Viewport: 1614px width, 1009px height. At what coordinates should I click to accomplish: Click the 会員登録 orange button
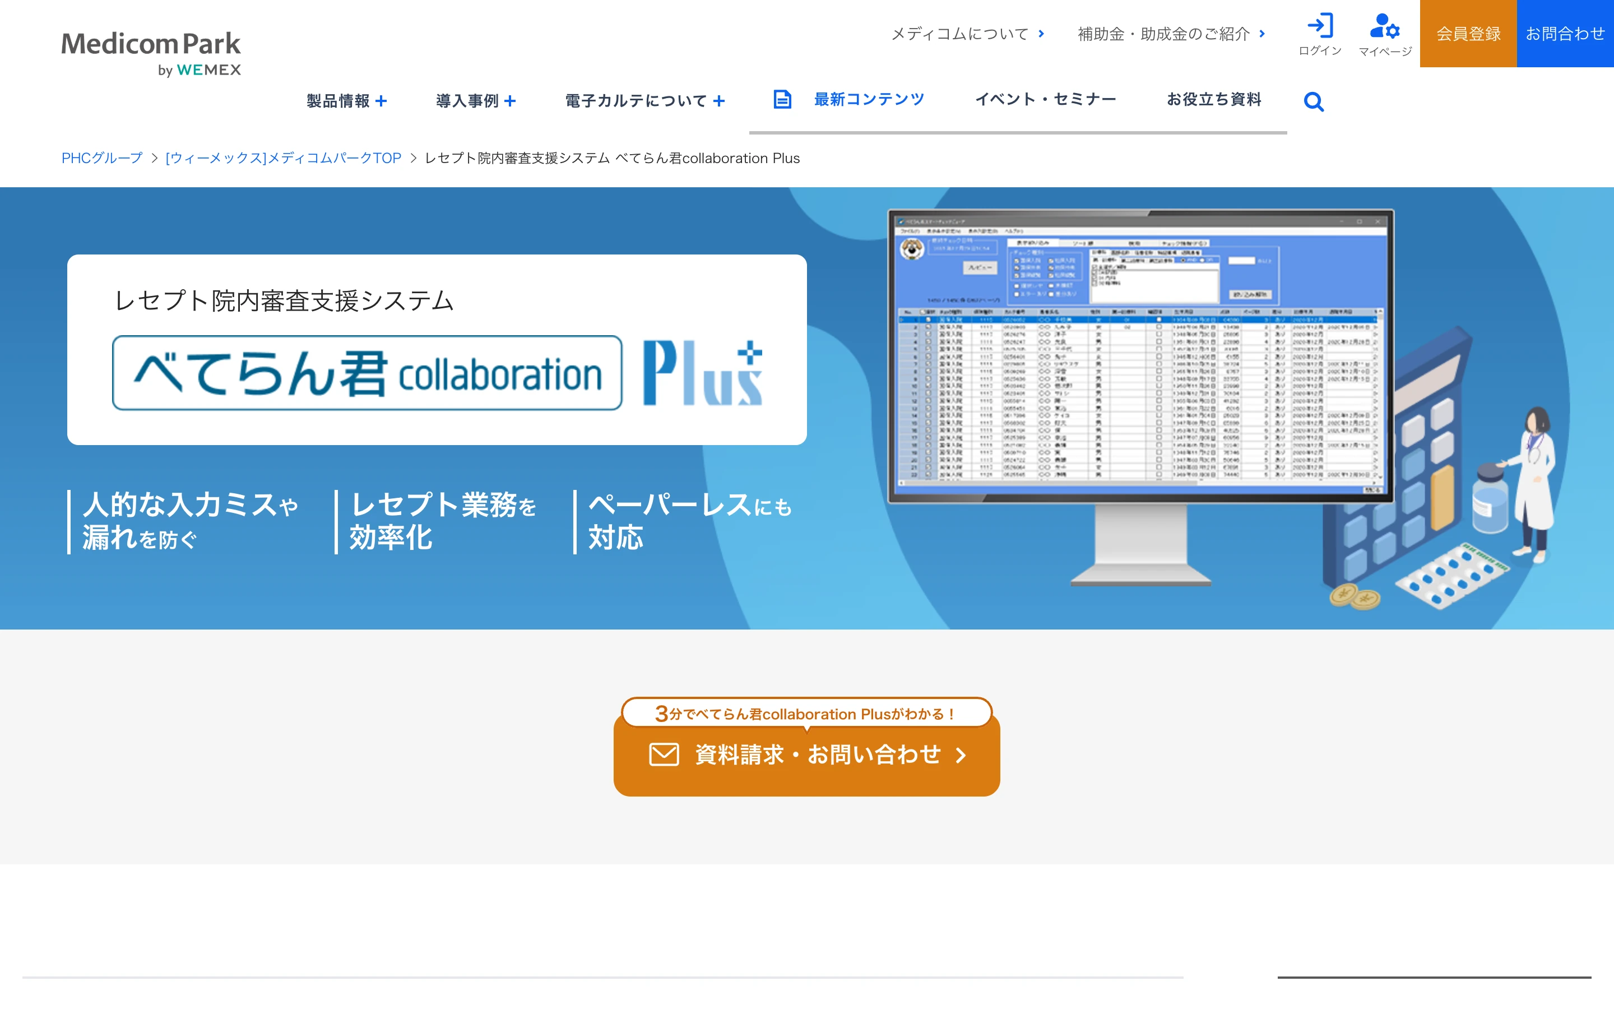[1468, 34]
